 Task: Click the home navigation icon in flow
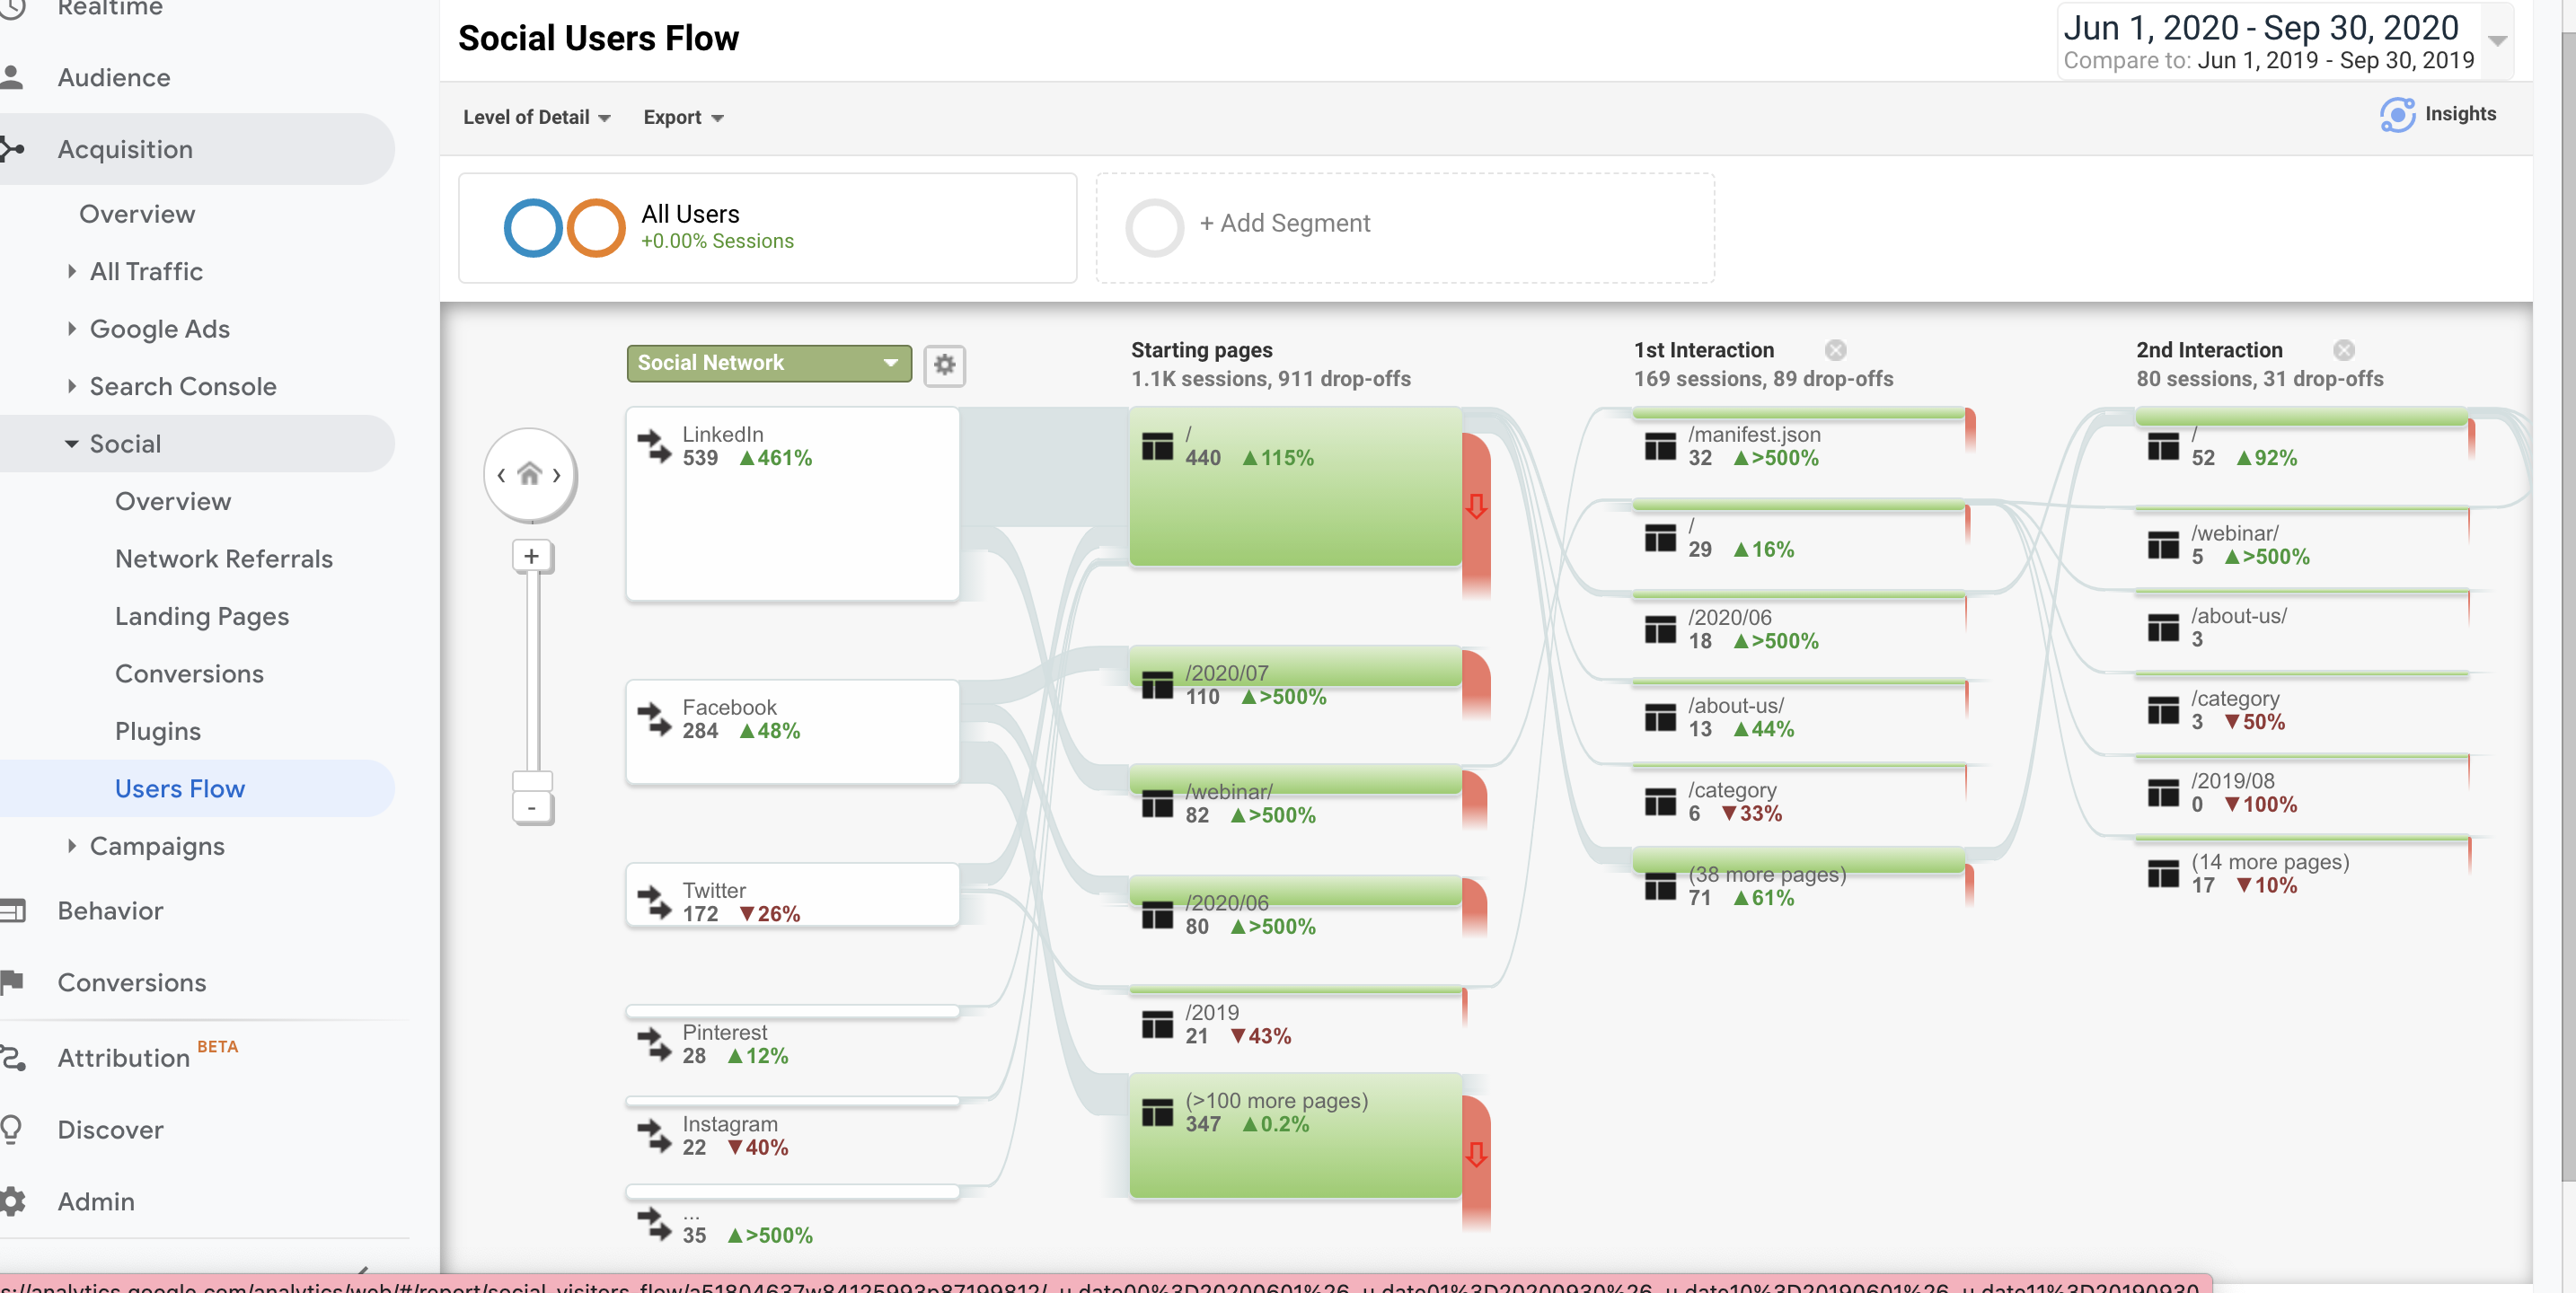(x=529, y=474)
